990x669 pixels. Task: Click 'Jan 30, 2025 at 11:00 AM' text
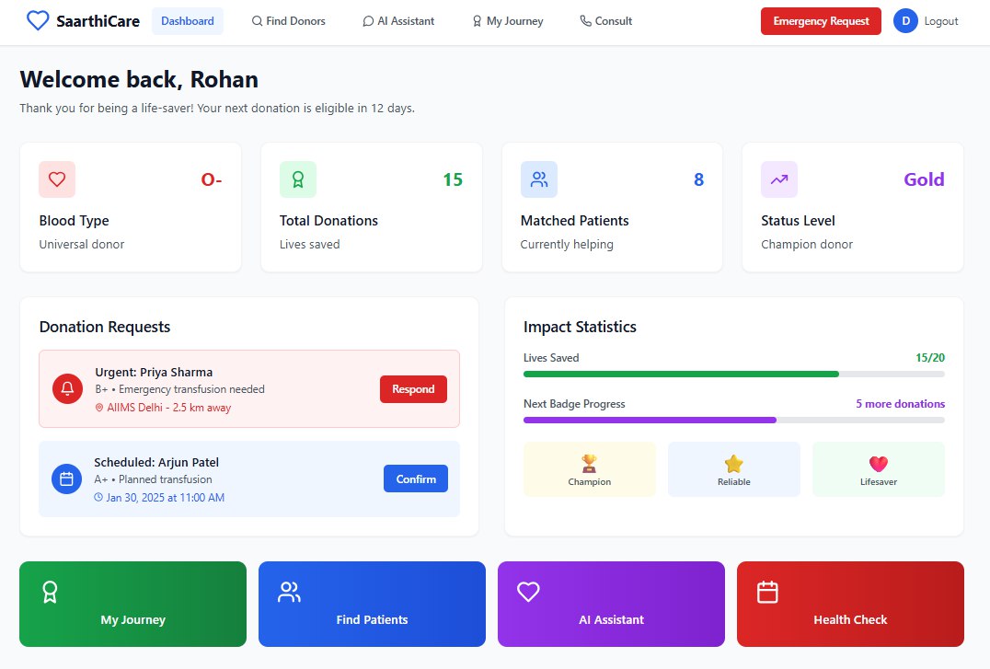pos(166,498)
